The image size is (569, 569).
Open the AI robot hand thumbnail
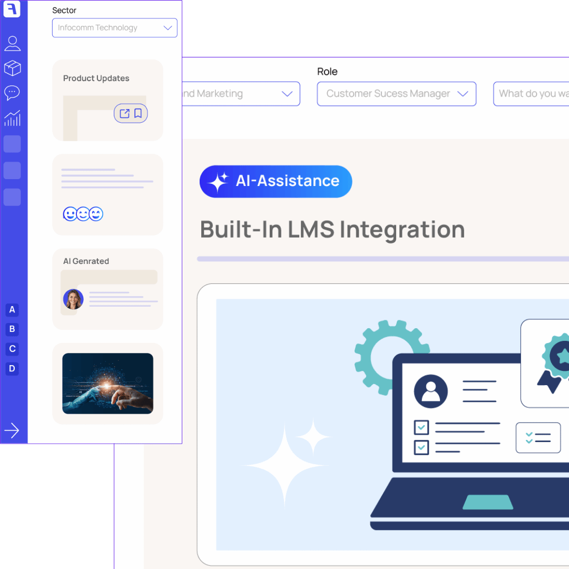tap(107, 383)
